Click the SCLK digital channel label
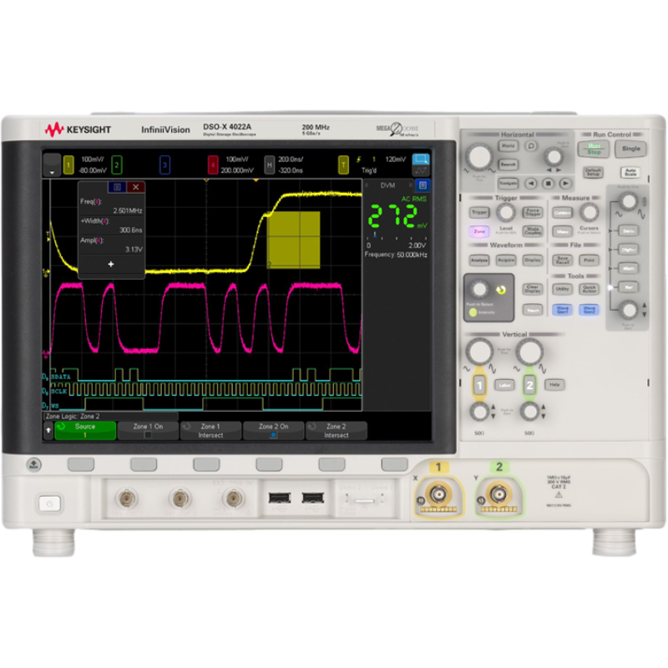Viewport: 668px width, 668px height. pyautogui.click(x=59, y=391)
